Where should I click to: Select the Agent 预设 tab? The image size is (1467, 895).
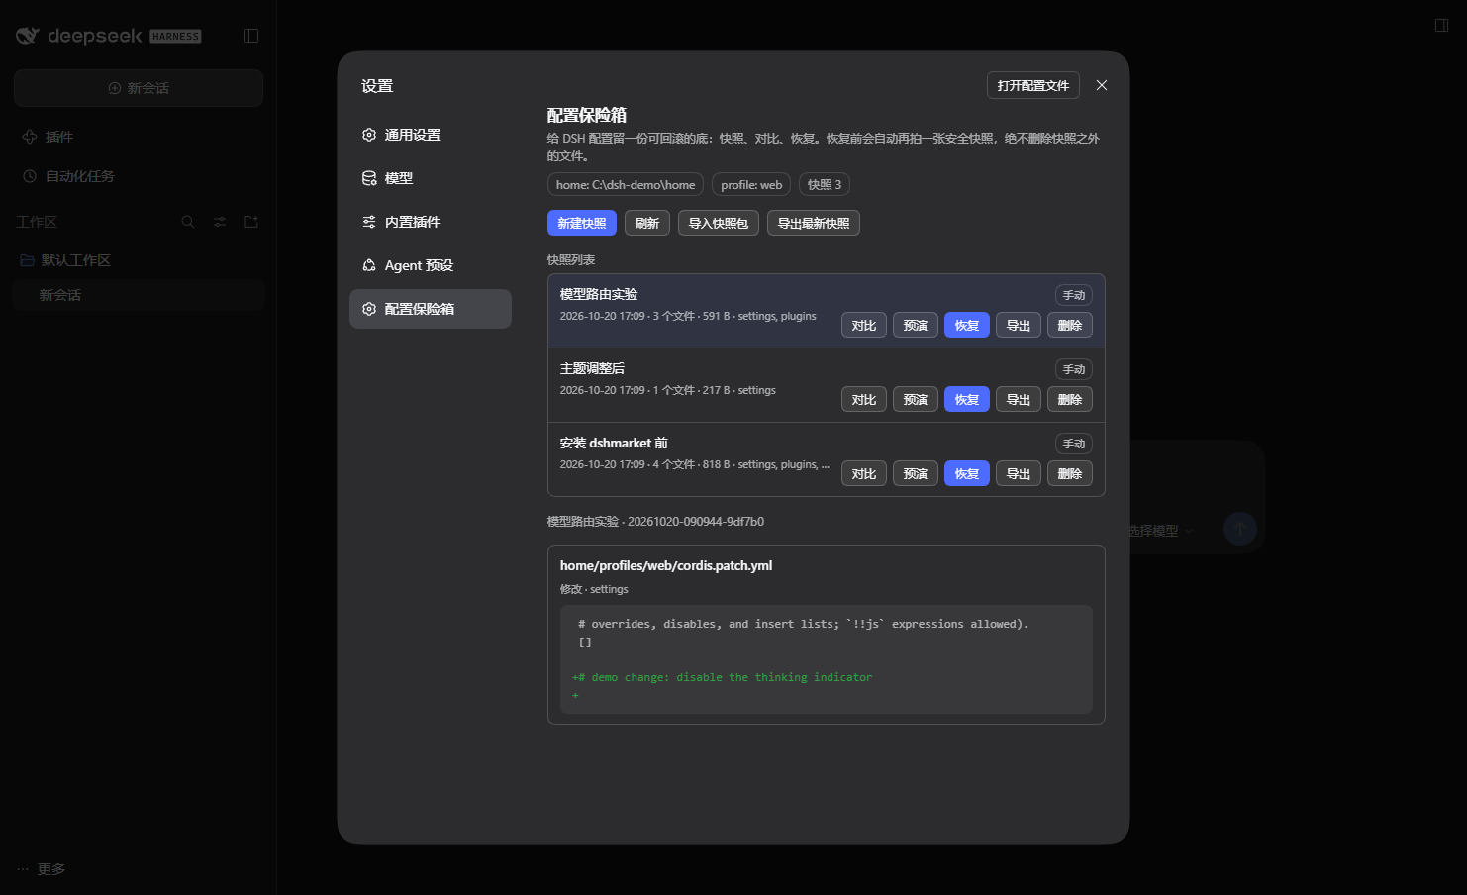pyautogui.click(x=431, y=265)
